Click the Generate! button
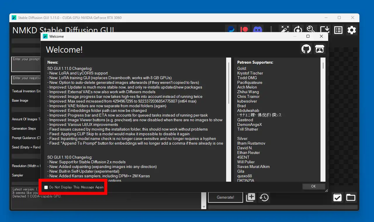 click(x=225, y=197)
